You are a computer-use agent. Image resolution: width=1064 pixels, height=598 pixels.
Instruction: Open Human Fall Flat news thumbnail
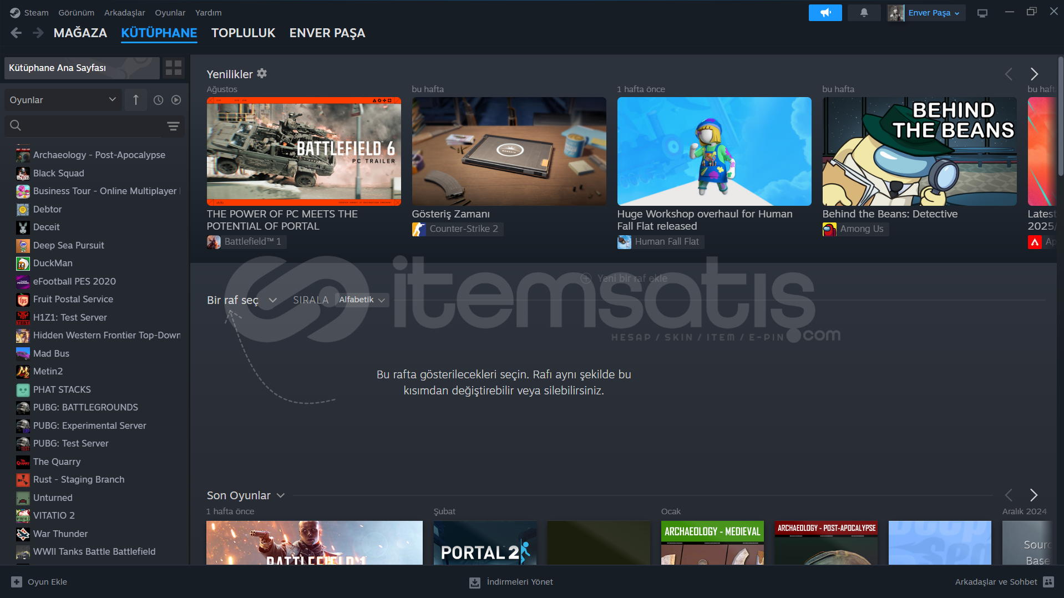point(714,151)
